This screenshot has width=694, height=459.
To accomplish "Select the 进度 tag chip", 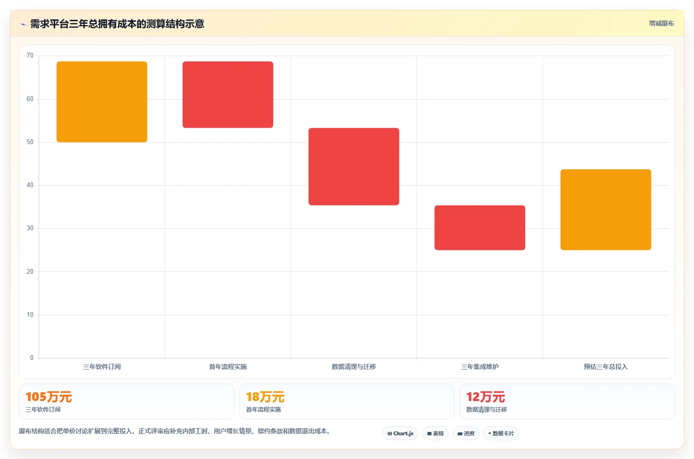I will 466,433.
